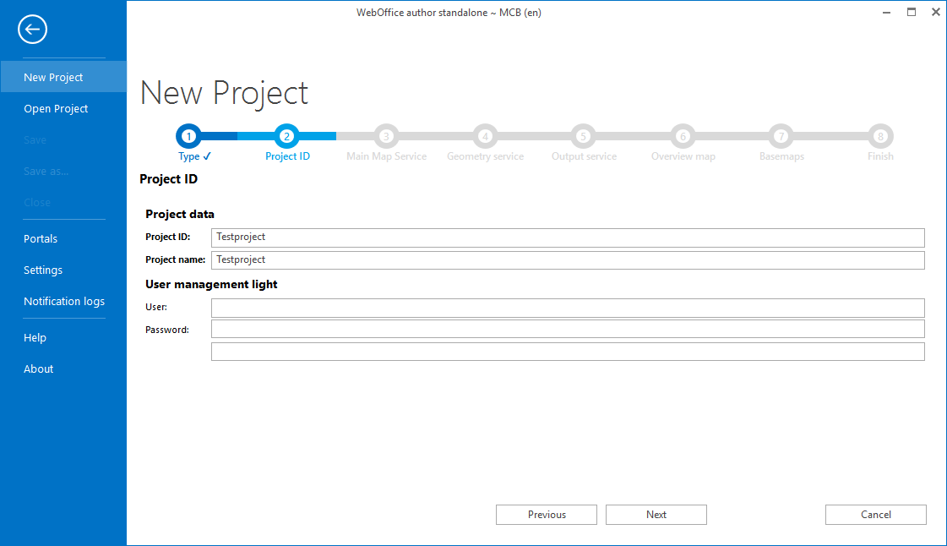Click the Next button
Screen dimensions: 947x546
click(656, 514)
